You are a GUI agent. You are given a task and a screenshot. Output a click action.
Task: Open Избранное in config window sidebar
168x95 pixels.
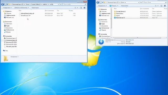pyautogui.click(x=8, y=11)
